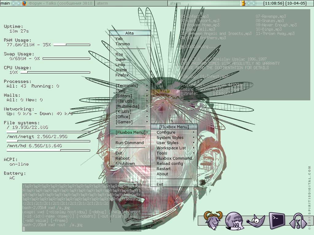Open Rox from the Alita menu
This screenshot has width=314, height=235.
point(130,54)
